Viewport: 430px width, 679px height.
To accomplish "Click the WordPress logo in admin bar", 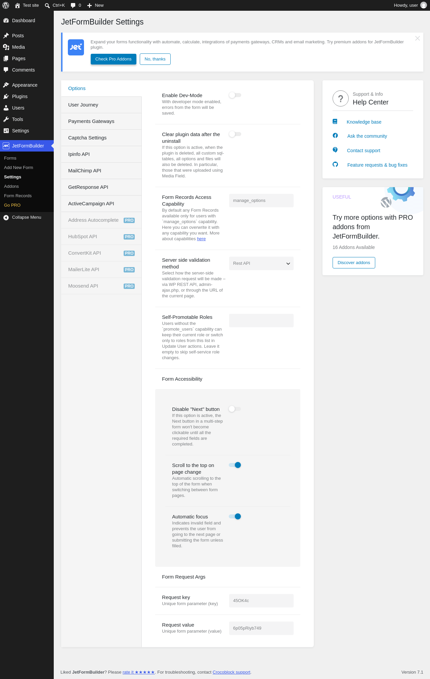I will point(6,5).
